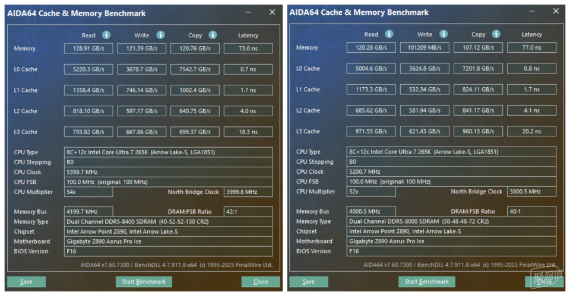Screen dimensions: 570x296
Task: Click Save button in right window
Action: [309, 282]
